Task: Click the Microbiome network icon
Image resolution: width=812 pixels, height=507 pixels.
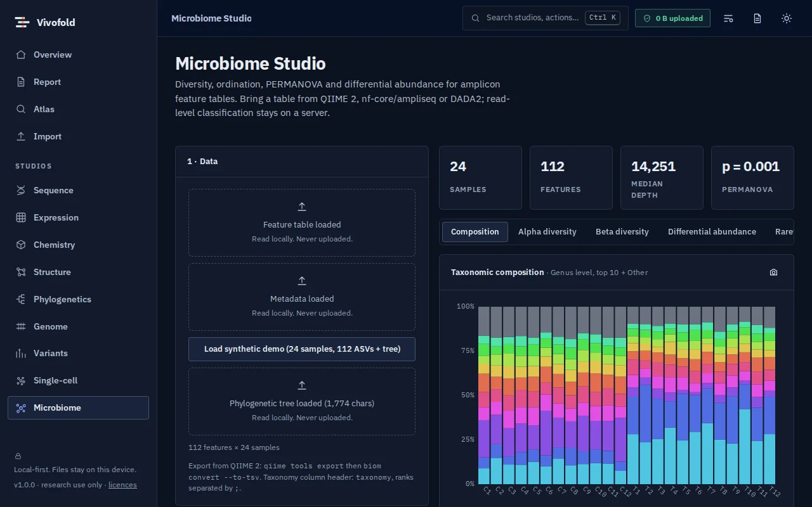Action: [x=21, y=408]
